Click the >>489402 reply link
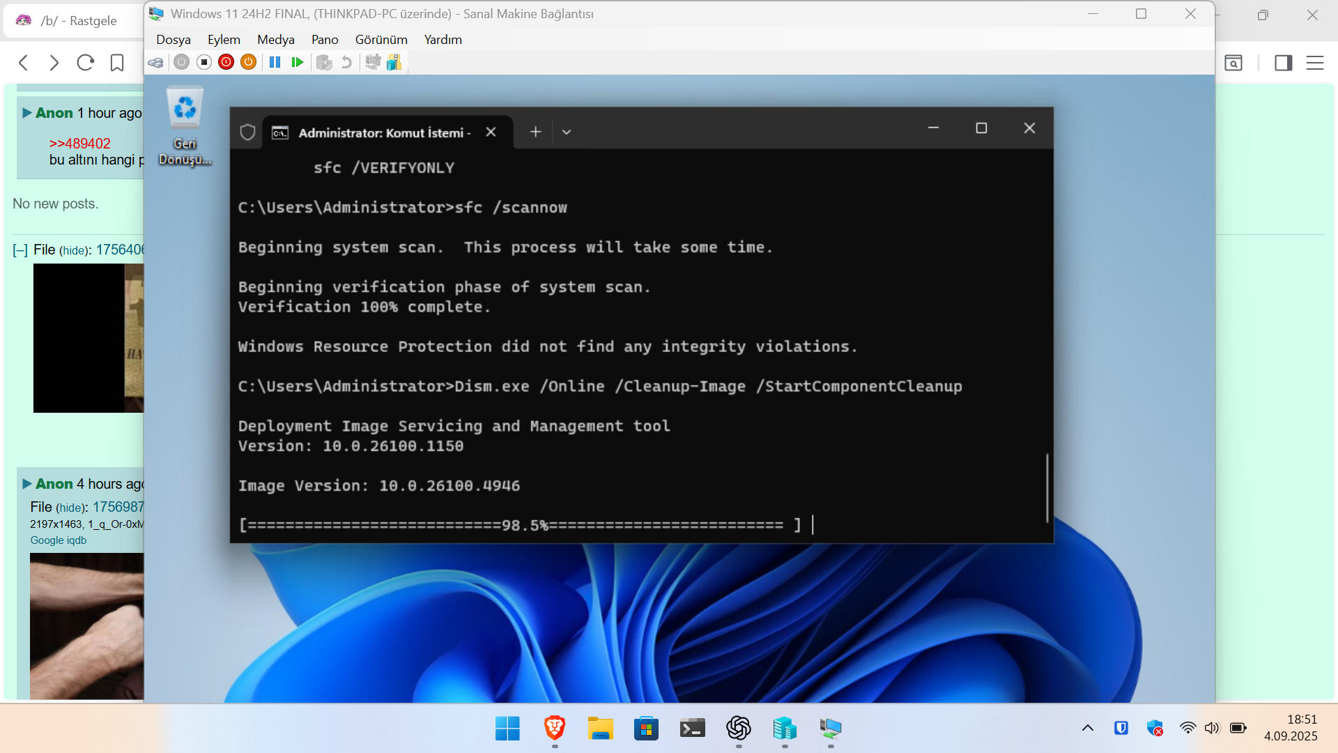 coord(79,144)
